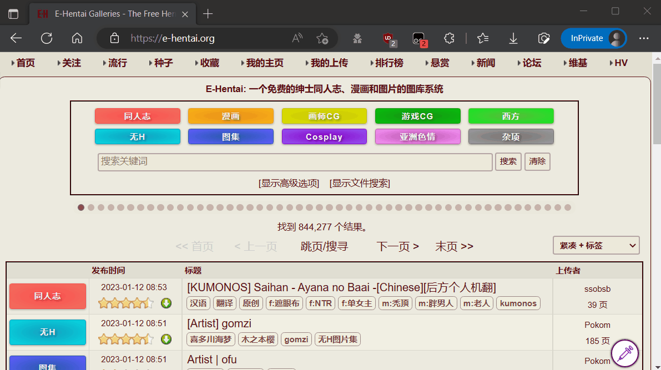
Task: Click the 搜索 search button
Action: pyautogui.click(x=508, y=161)
